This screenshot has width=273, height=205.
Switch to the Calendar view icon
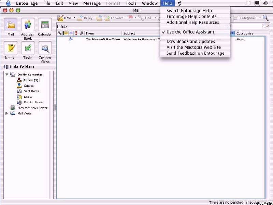tap(45, 25)
